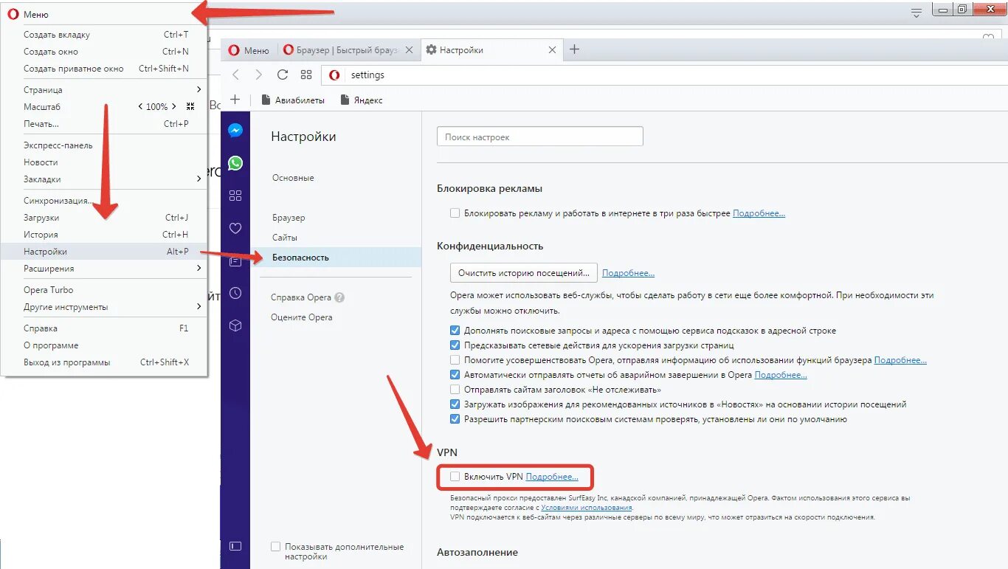Screen dimensions: 1008x569
Task: Open История from the menu
Action: coord(104,235)
